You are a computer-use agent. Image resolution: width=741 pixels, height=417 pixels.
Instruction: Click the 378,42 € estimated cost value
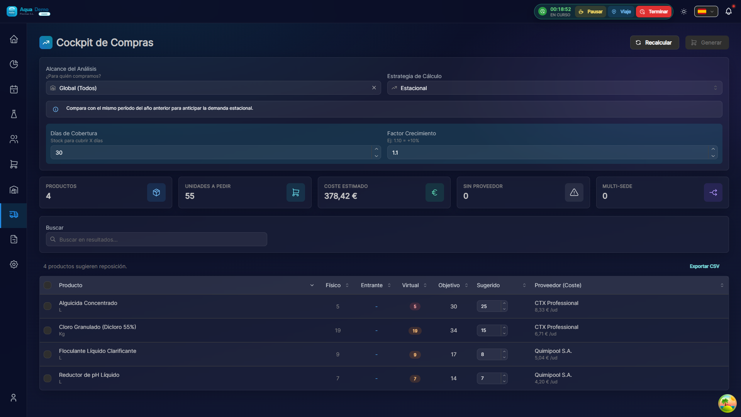pos(341,196)
